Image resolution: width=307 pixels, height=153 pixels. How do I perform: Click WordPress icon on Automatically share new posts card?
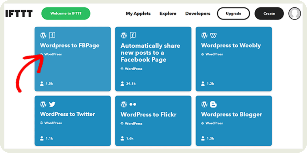click(124, 35)
